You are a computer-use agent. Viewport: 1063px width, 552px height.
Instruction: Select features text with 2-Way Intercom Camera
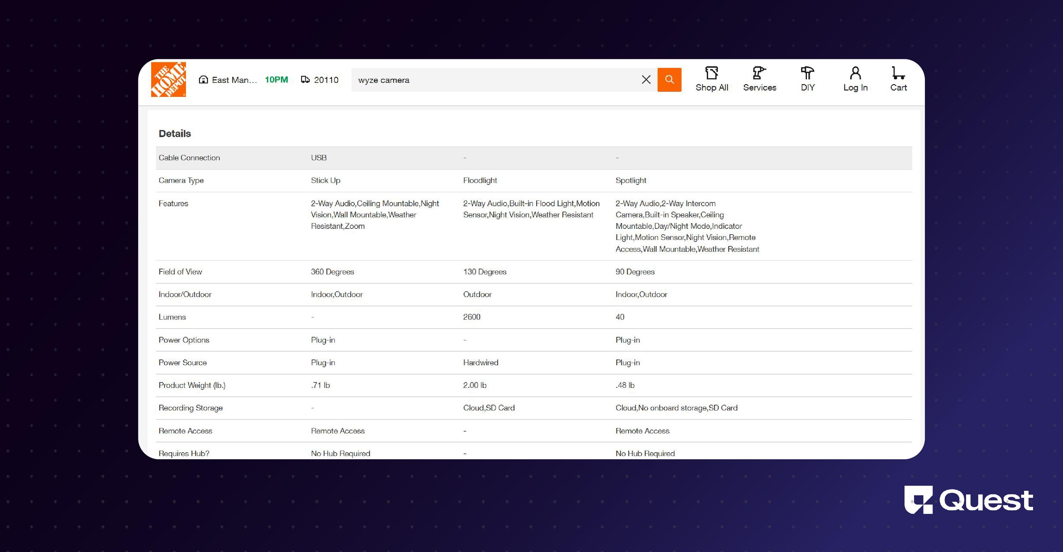(687, 226)
